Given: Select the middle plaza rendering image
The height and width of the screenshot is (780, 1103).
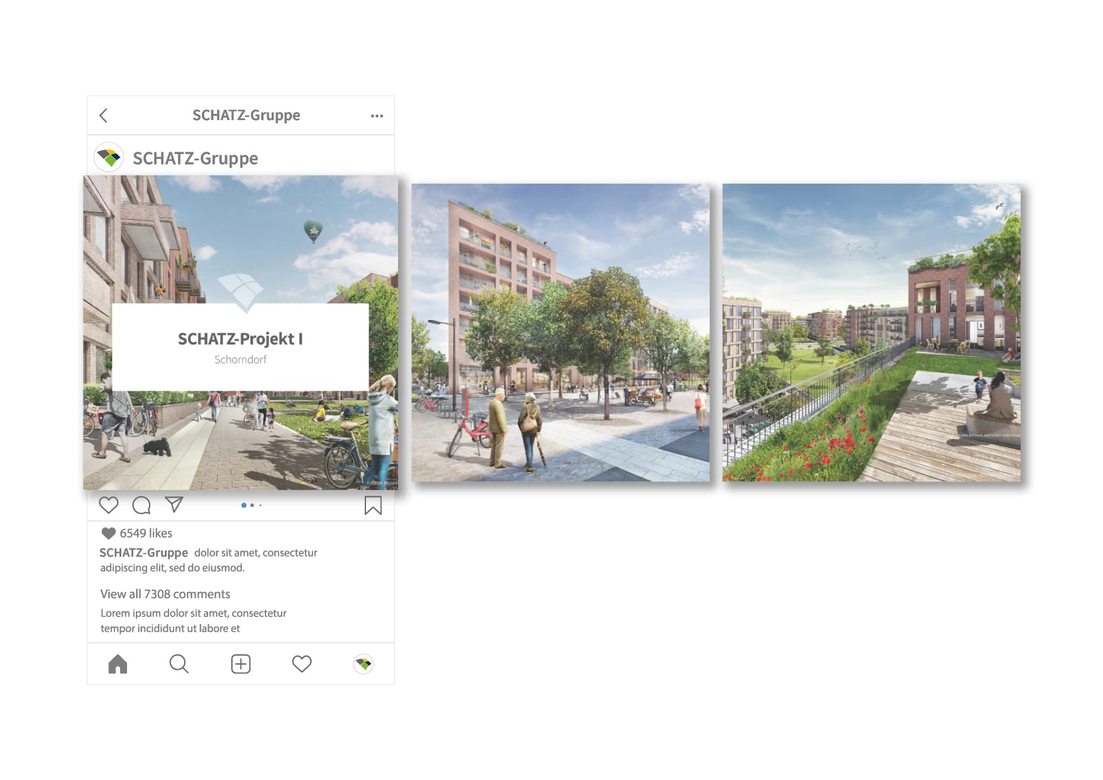Looking at the screenshot, I should coord(560,333).
